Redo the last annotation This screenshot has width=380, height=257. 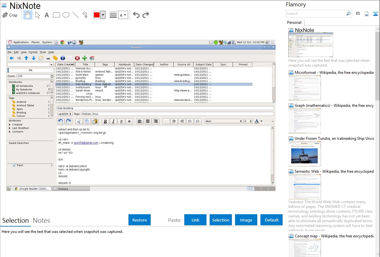[146, 15]
